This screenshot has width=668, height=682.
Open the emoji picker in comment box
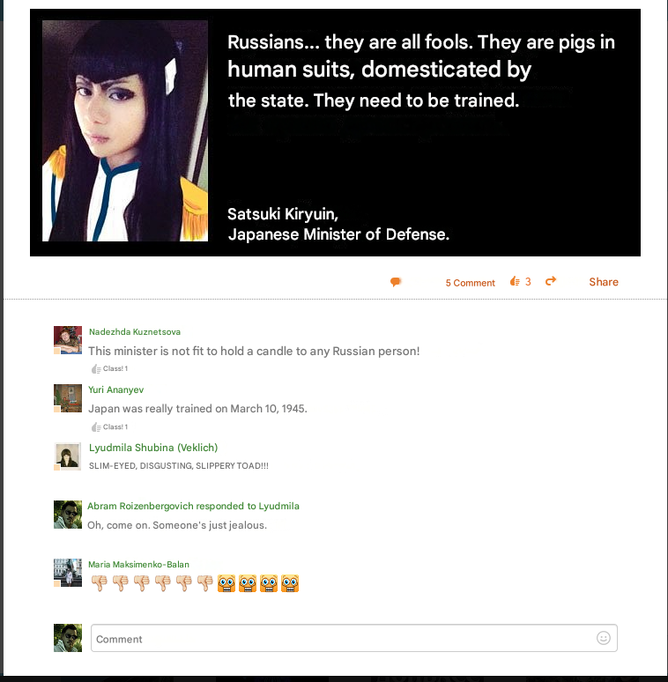603,638
